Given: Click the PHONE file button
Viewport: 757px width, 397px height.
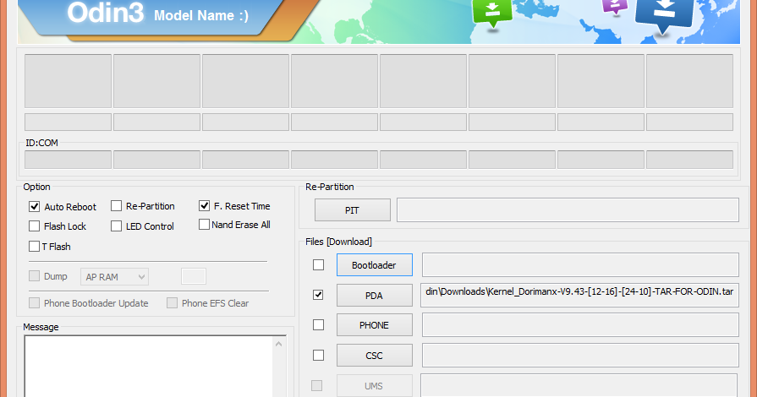Looking at the screenshot, I should [x=374, y=325].
